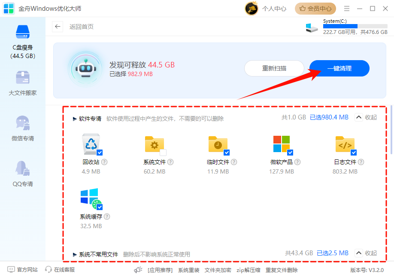The height and width of the screenshot is (278, 394).
Task: Open the hamburger menu at top right
Action: coord(347,8)
